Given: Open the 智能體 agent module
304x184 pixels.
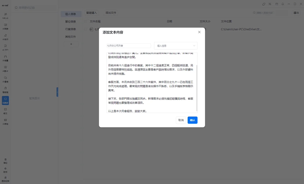Looking at the screenshot, I should (x=5, y=90).
